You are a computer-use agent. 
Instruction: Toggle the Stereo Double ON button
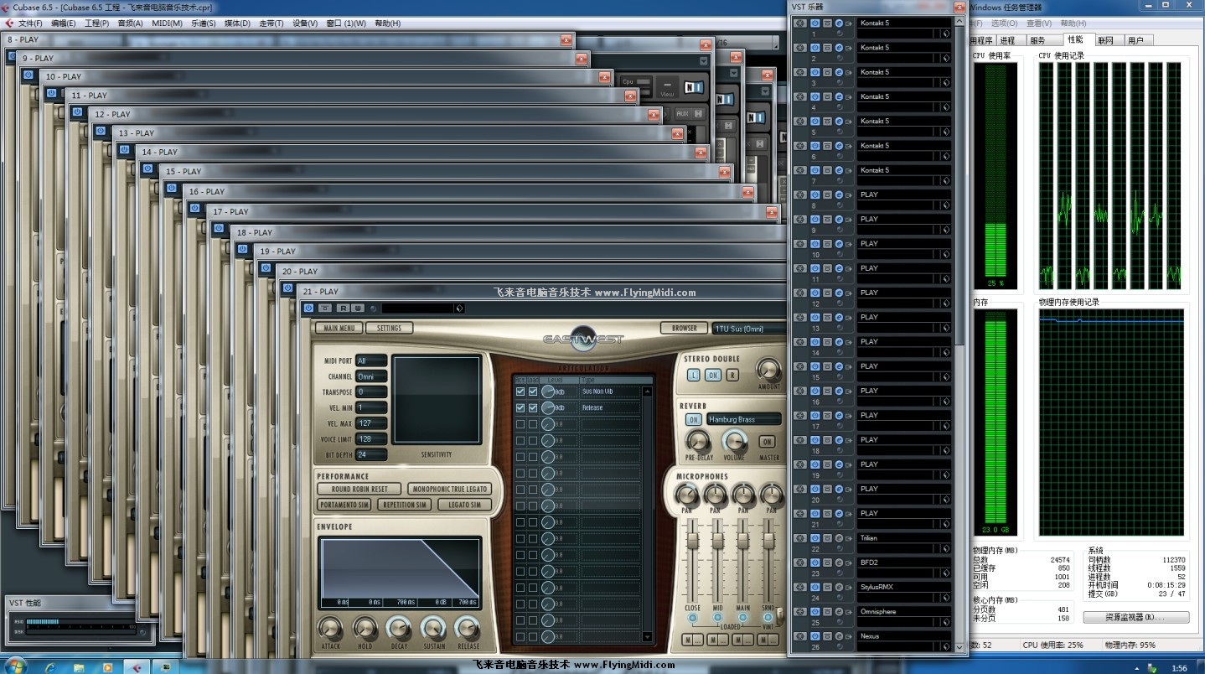[x=712, y=375]
